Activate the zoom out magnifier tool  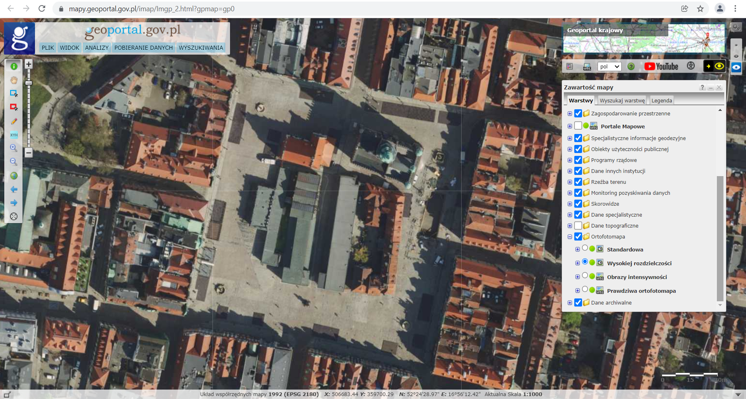(x=14, y=162)
